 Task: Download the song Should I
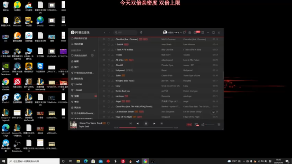[112, 65]
